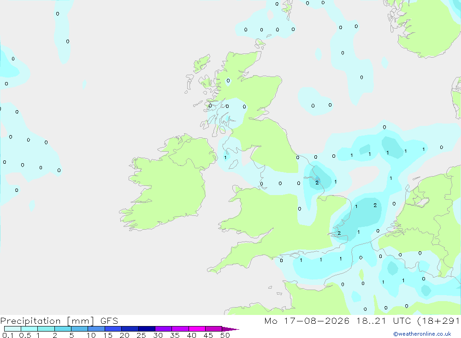Click the "(18+291" forecast offset text
The width and height of the screenshot is (461, 338).
(439, 321)
